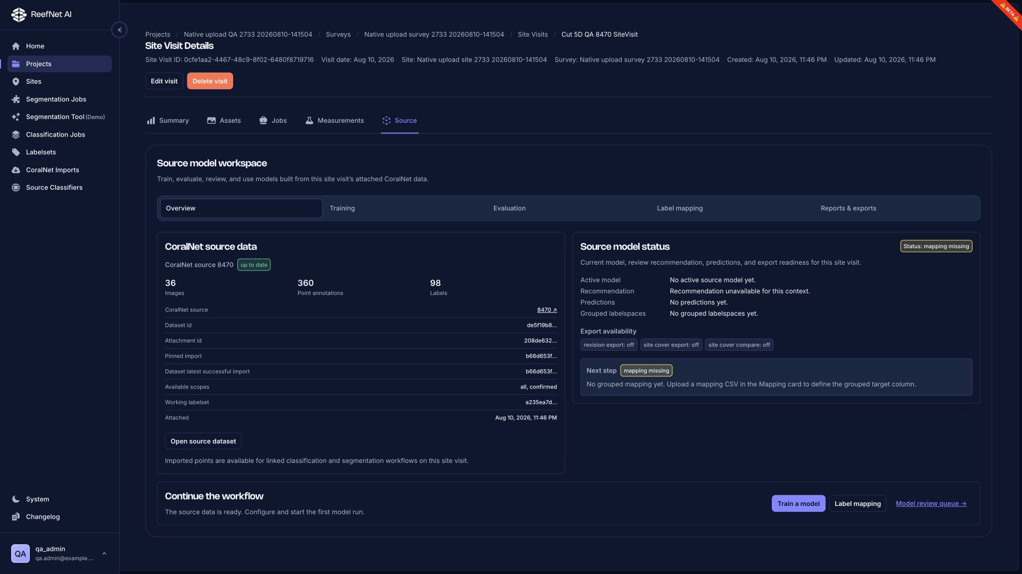
Task: Click the Dataset id value de5f19b8...
Action: (x=542, y=325)
